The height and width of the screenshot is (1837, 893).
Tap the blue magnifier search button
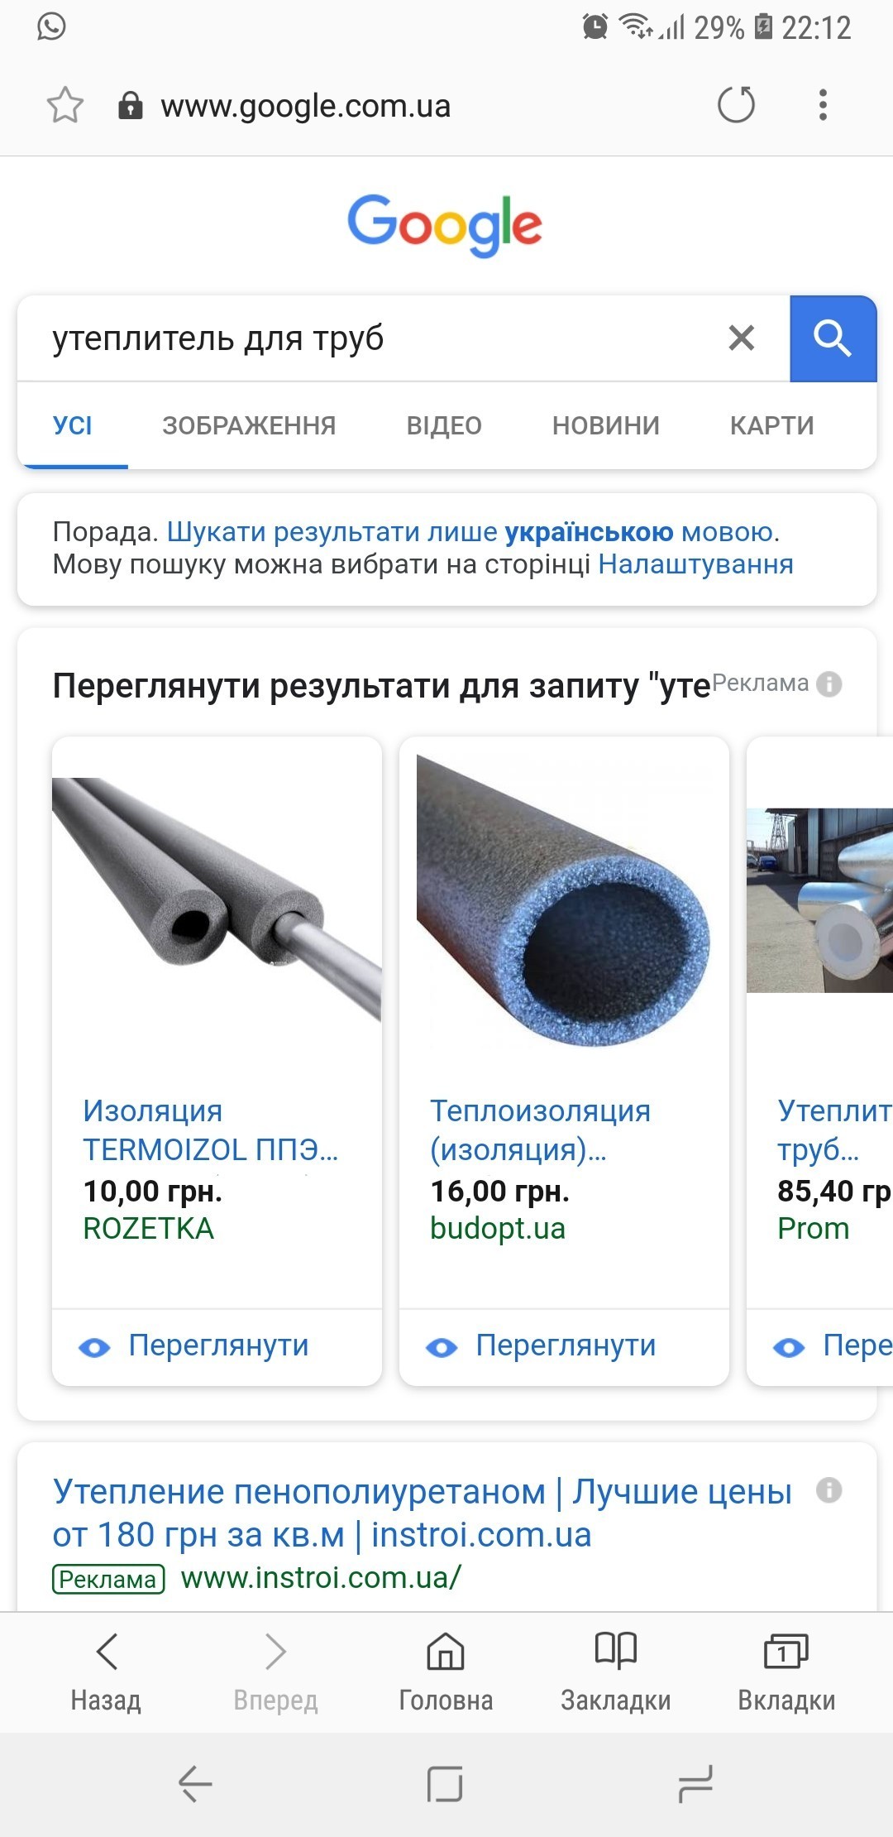pyautogui.click(x=833, y=338)
